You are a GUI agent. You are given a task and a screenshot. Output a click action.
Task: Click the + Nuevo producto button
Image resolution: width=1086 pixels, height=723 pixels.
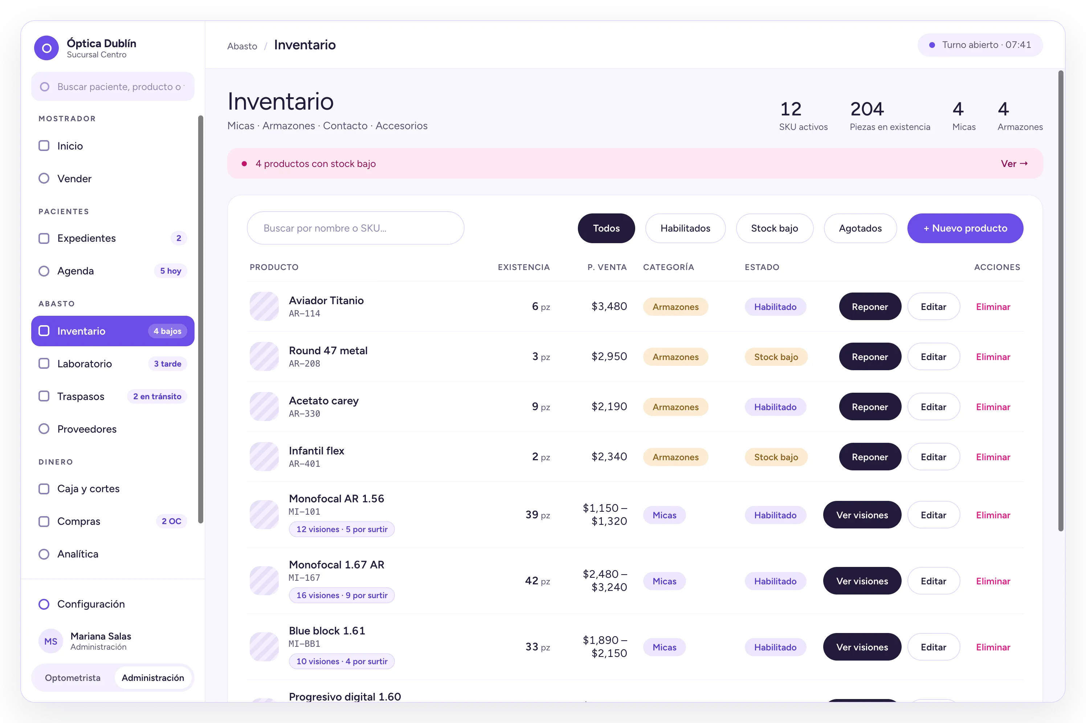point(965,228)
